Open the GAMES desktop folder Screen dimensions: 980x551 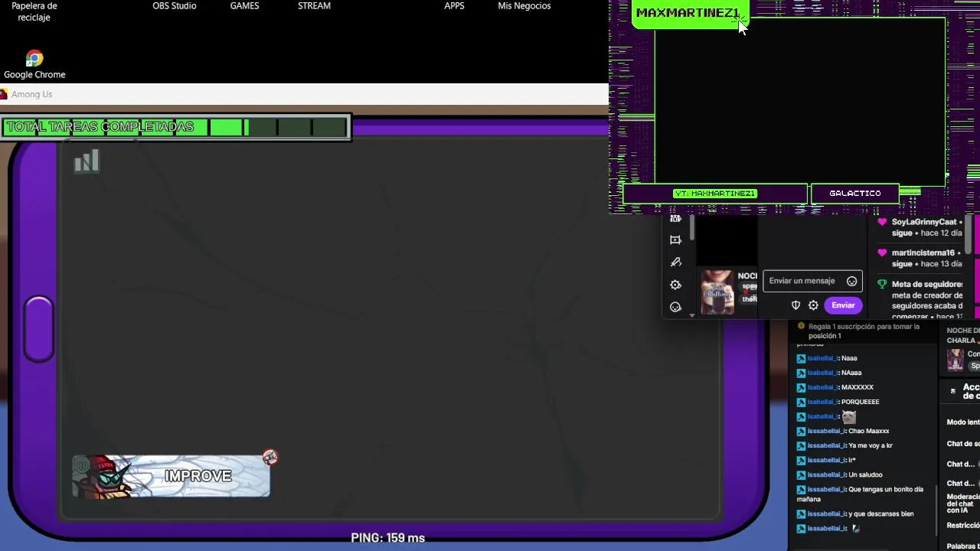click(244, 6)
